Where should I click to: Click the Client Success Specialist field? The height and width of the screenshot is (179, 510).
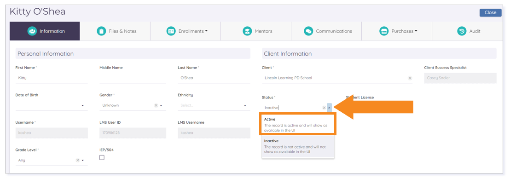click(x=460, y=78)
